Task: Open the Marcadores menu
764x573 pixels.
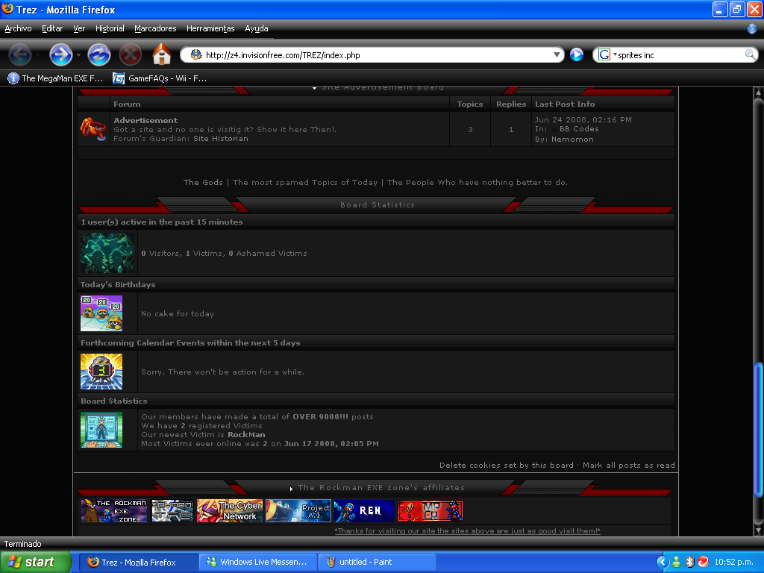Action: (155, 28)
